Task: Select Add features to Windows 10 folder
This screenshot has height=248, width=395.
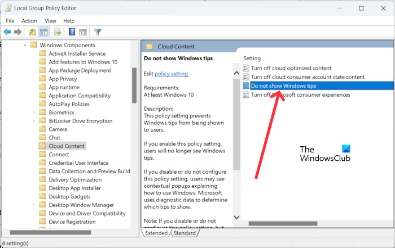Action: click(x=83, y=62)
